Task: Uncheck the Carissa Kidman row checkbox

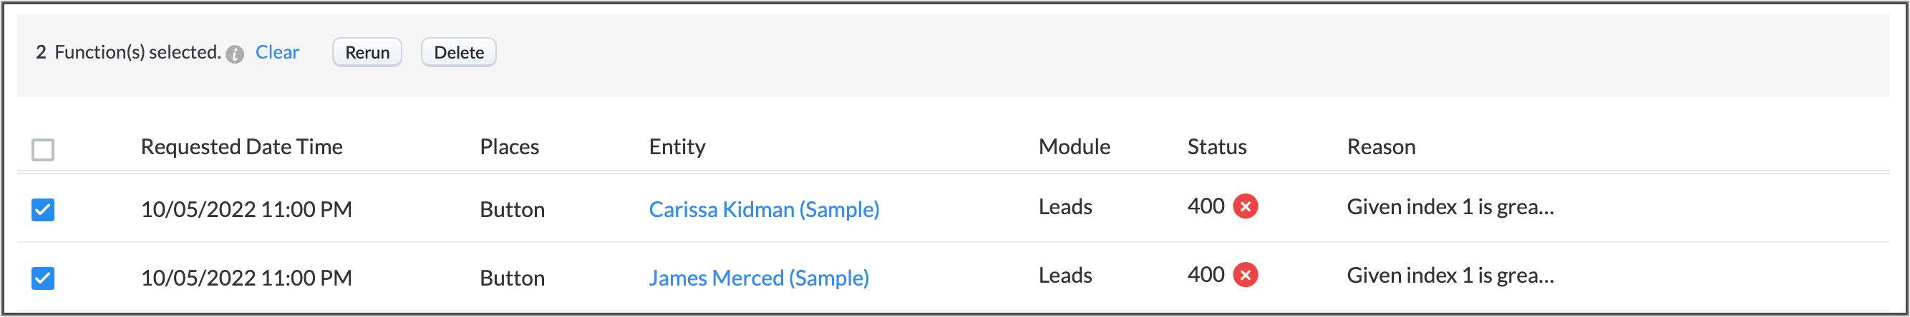Action: tap(43, 210)
